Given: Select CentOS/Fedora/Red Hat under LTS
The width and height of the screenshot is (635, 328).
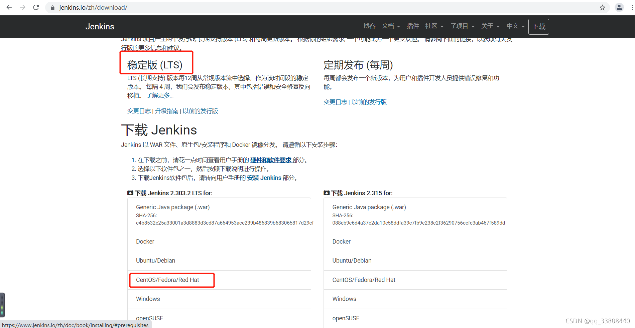Looking at the screenshot, I should pyautogui.click(x=219, y=280).
